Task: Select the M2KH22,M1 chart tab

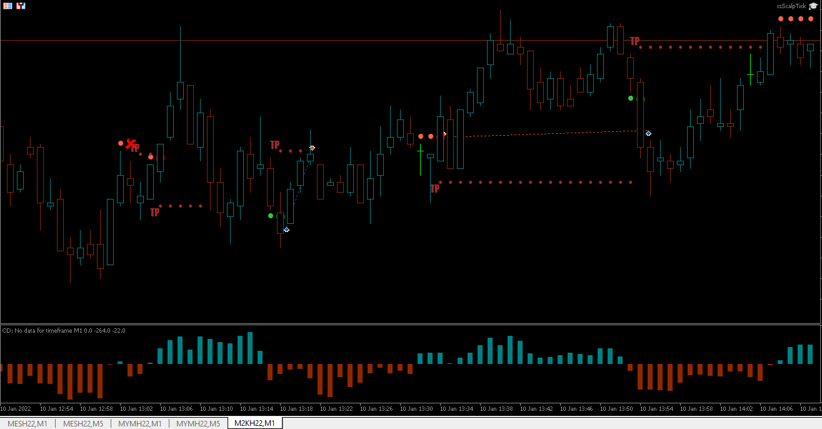Action: (254, 423)
